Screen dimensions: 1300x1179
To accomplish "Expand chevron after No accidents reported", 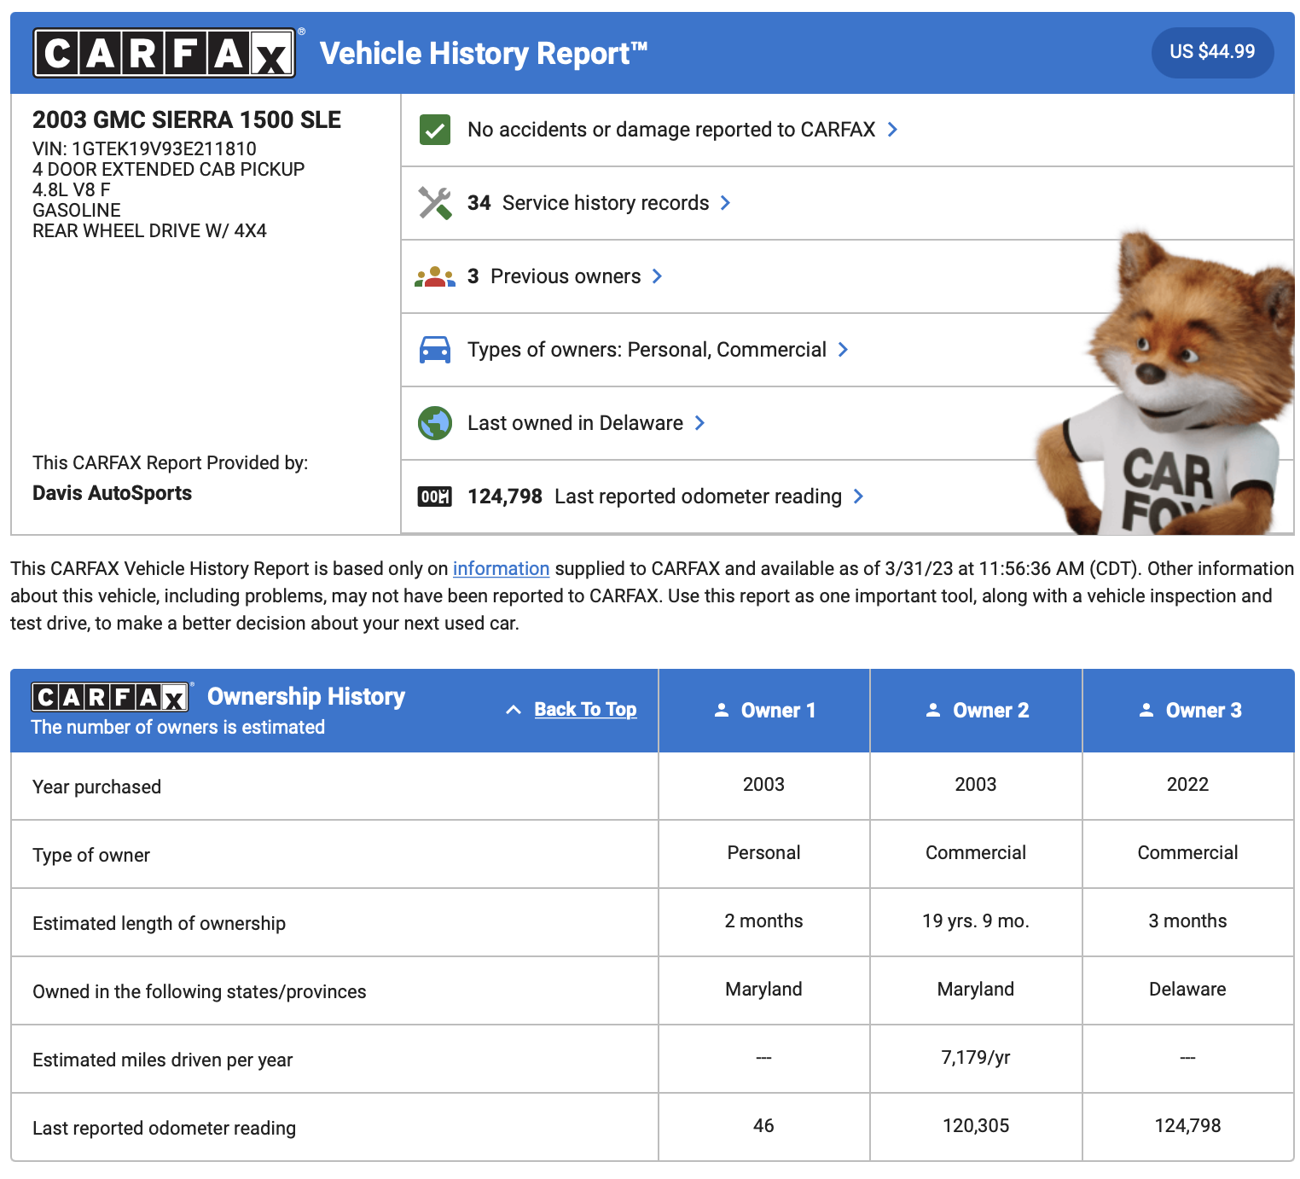I will [892, 130].
